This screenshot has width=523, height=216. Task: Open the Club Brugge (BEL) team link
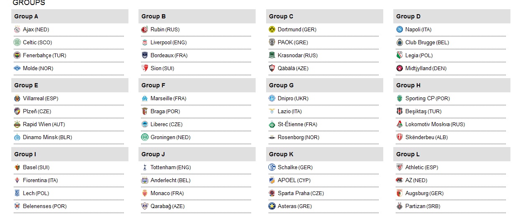[426, 43]
